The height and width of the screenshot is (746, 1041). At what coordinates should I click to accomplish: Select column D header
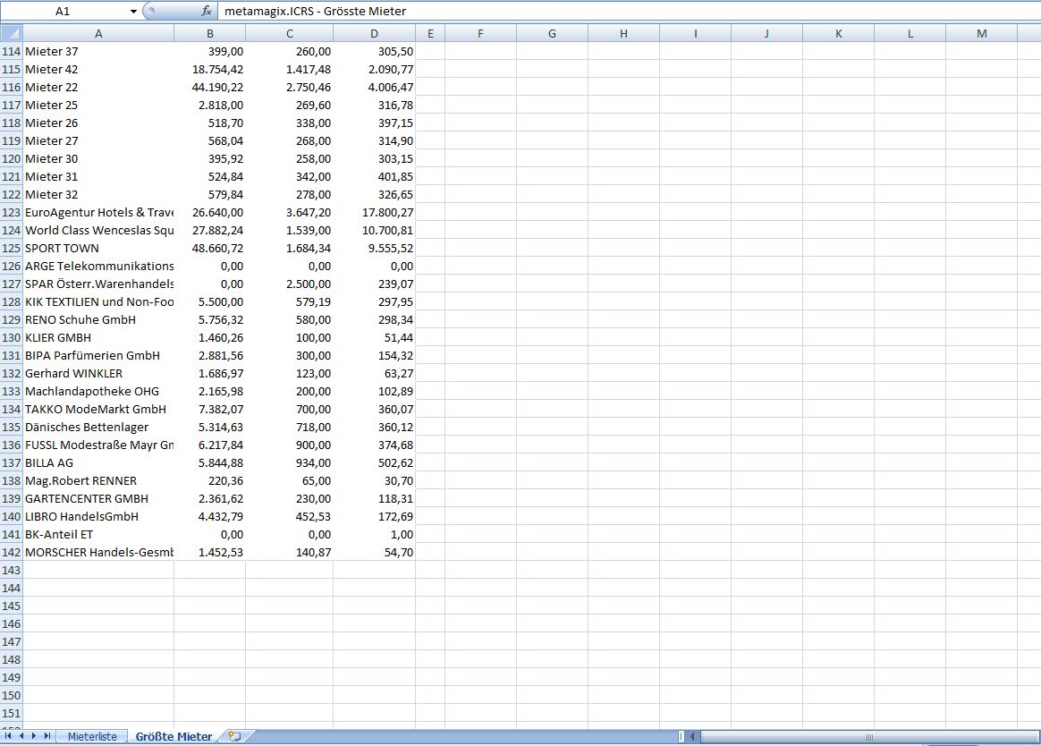click(375, 33)
